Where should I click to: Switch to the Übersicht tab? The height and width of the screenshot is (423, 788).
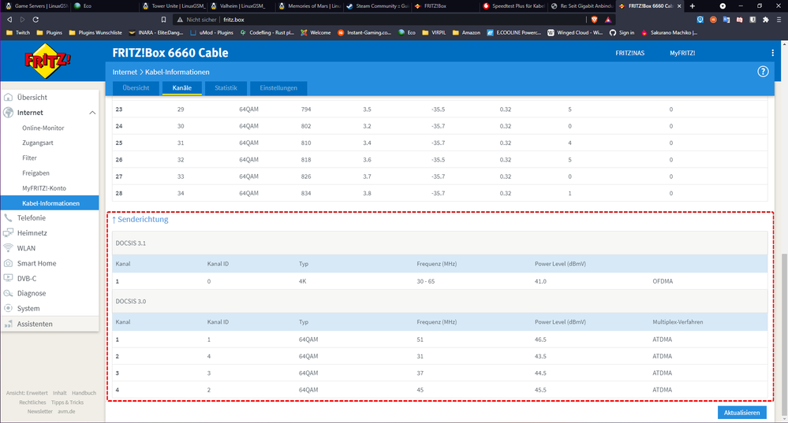[x=136, y=87]
